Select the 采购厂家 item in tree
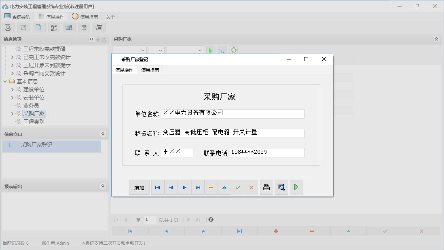Image resolution: width=444 pixels, height=250 pixels. pyautogui.click(x=34, y=114)
